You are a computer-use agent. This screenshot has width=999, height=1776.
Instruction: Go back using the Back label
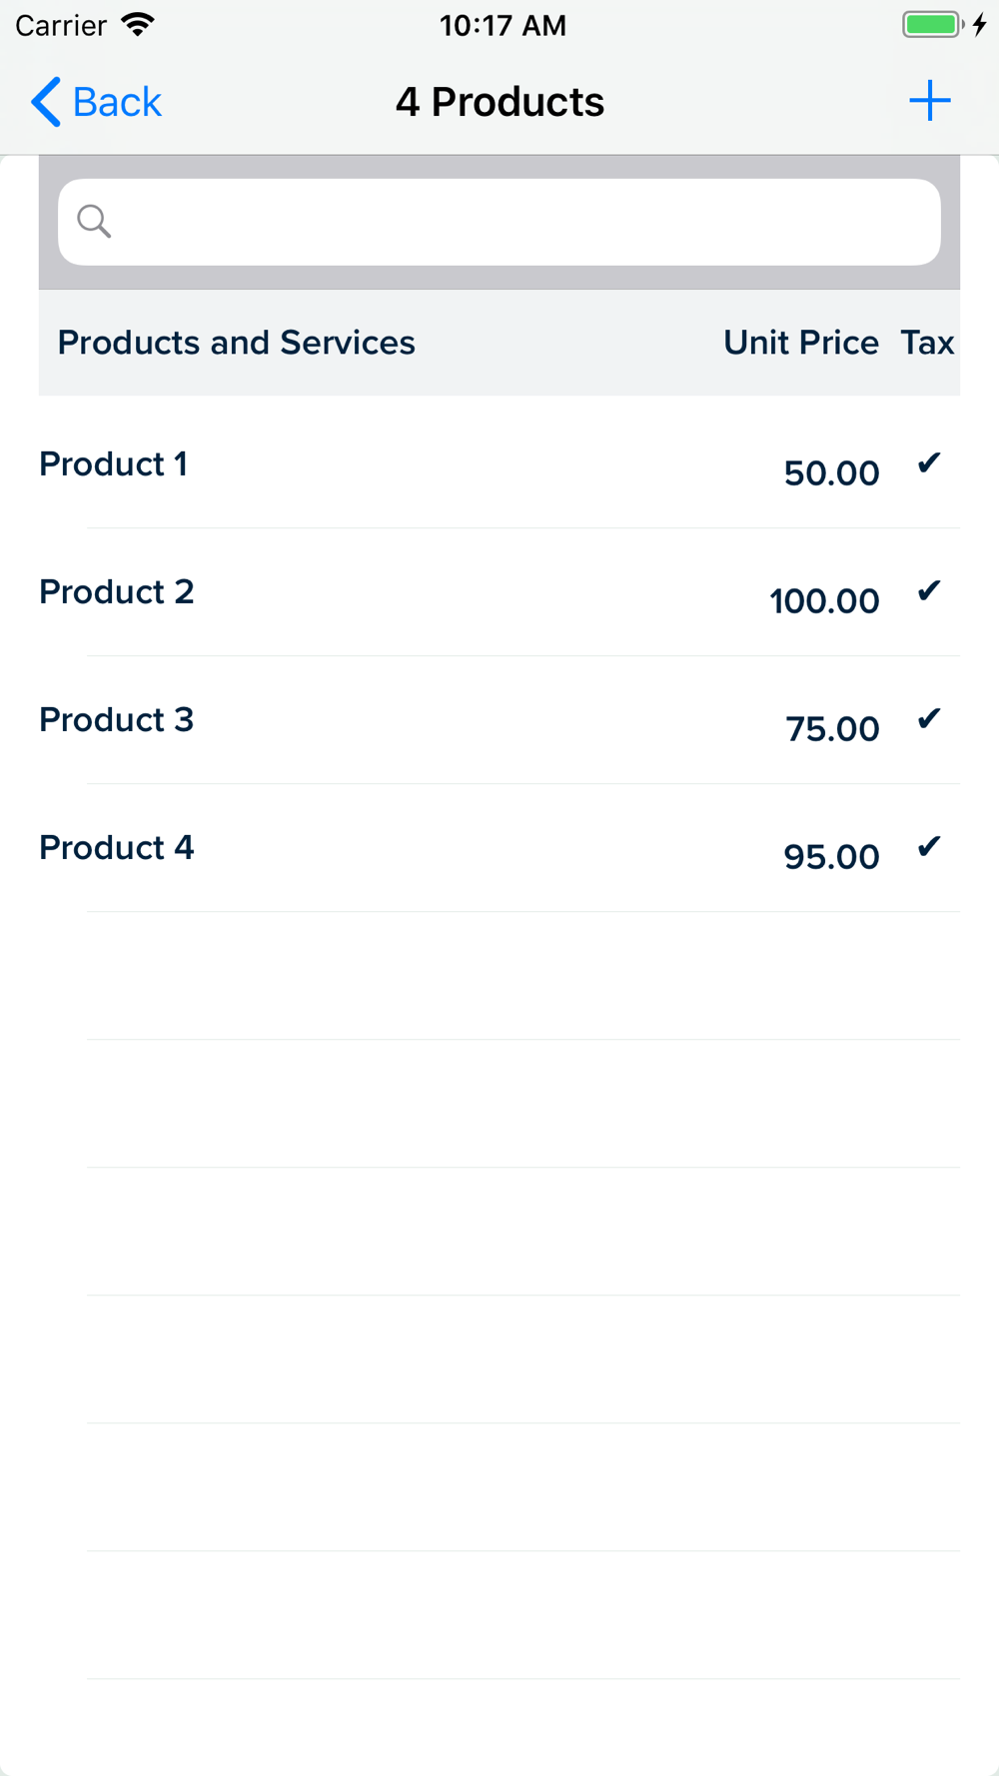click(x=117, y=102)
